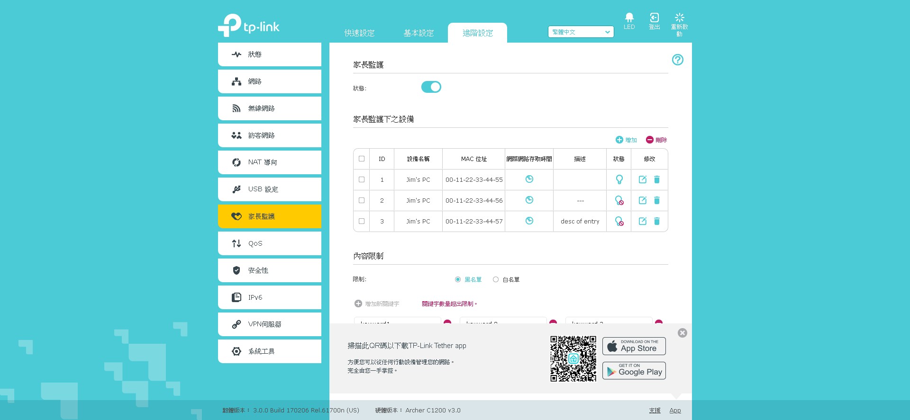910x420 pixels.
Task: Remove the second keyword with minus icon
Action: (553, 322)
